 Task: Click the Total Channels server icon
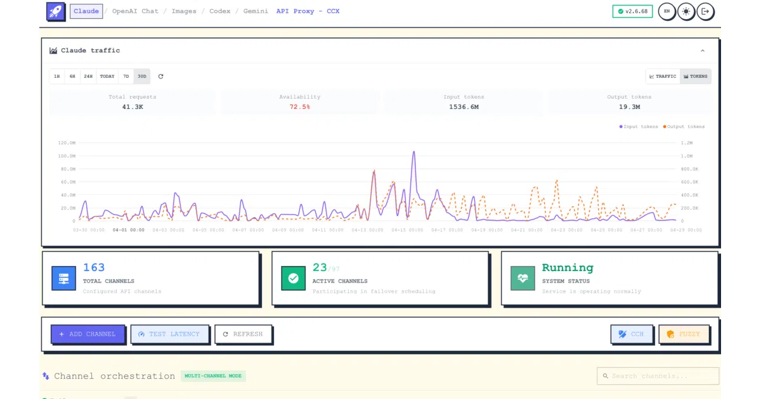(x=63, y=278)
